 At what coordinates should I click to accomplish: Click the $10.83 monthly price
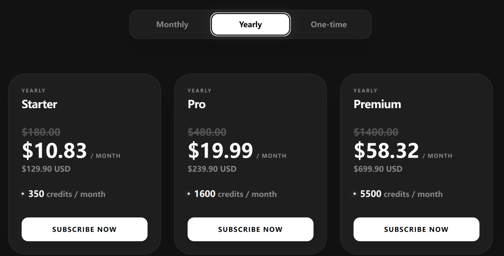[55, 151]
